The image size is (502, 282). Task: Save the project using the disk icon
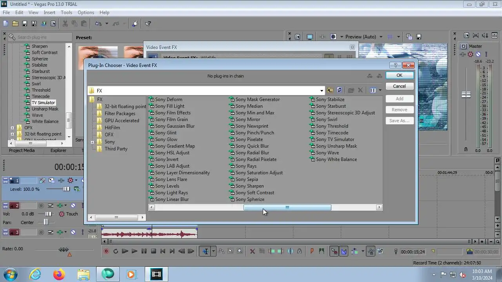[25, 23]
